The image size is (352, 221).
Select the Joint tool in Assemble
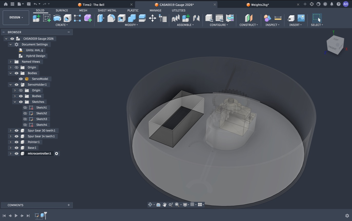pyautogui.click(x=176, y=18)
